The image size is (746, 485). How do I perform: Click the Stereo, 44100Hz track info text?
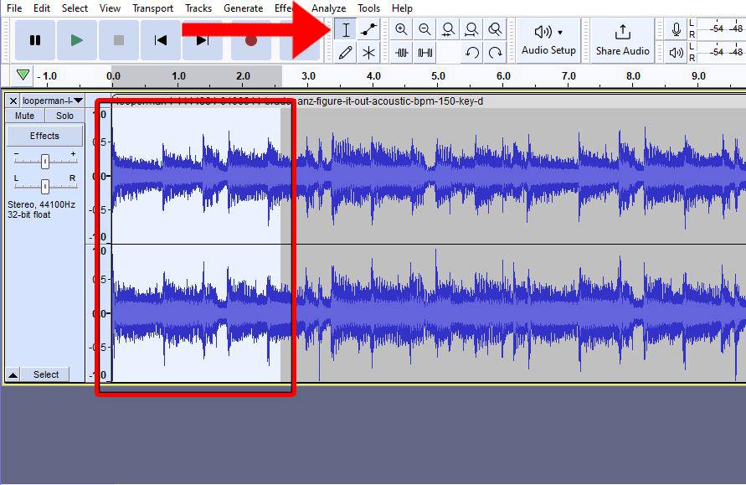point(41,209)
